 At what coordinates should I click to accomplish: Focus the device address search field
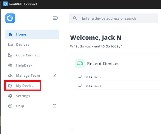(114, 18)
